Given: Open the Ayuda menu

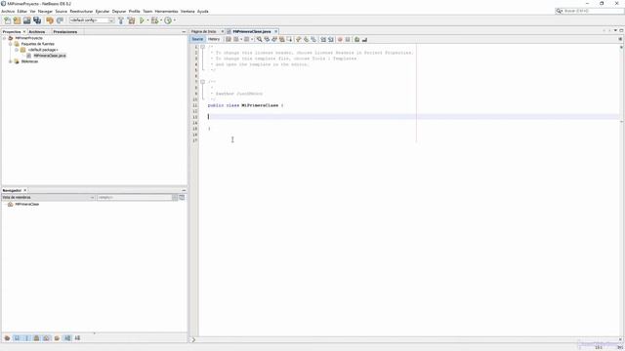Looking at the screenshot, I should pyautogui.click(x=203, y=11).
